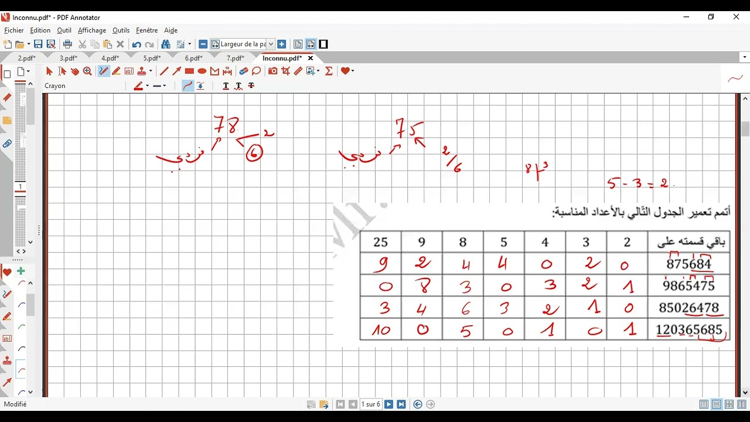The image size is (750, 422).
Task: Switch to the 5.pdf* tab
Action: point(152,58)
